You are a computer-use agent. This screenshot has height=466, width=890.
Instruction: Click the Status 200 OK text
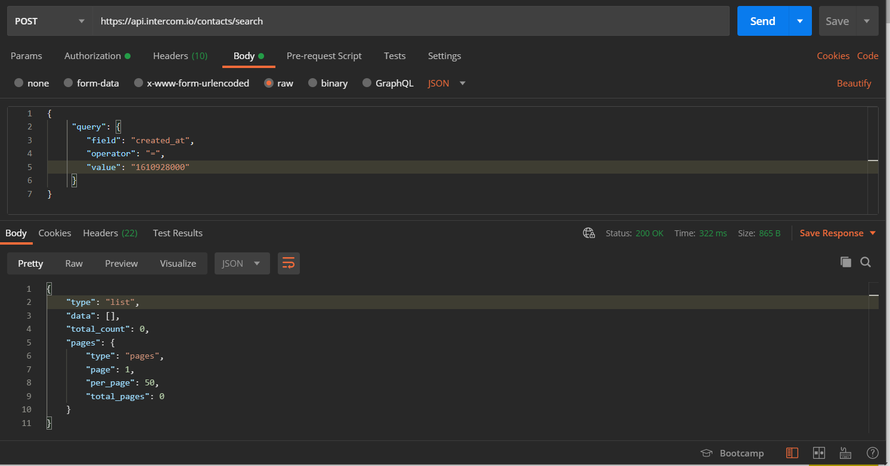pos(634,233)
